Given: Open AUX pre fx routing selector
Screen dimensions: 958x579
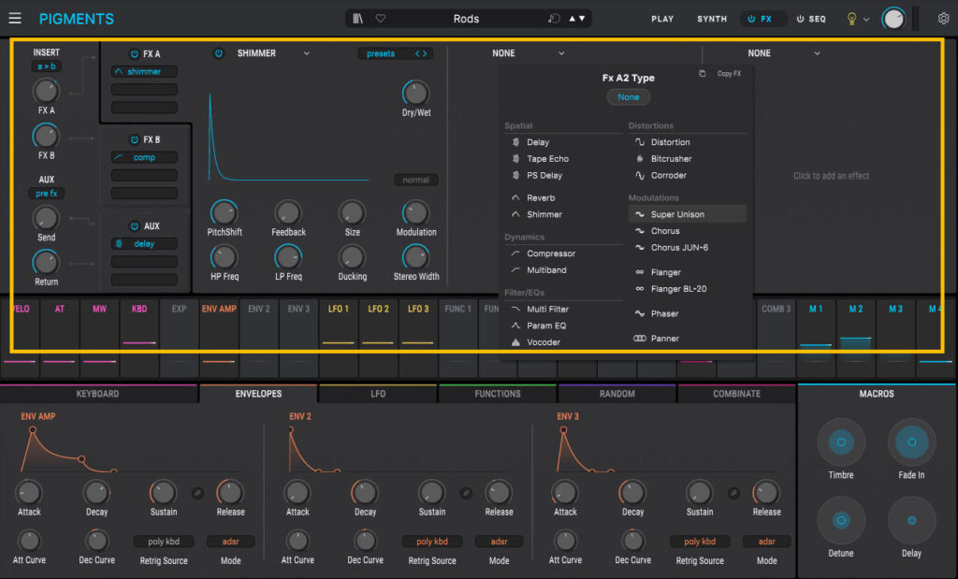Looking at the screenshot, I should [x=47, y=193].
